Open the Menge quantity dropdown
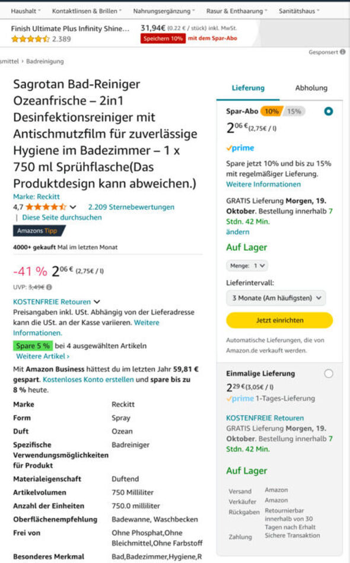This screenshot has height=563, width=350. pyautogui.click(x=247, y=266)
